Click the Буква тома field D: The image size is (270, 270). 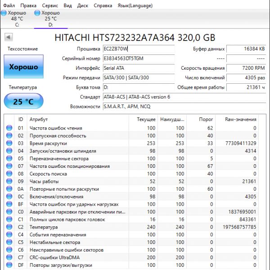coord(139,87)
